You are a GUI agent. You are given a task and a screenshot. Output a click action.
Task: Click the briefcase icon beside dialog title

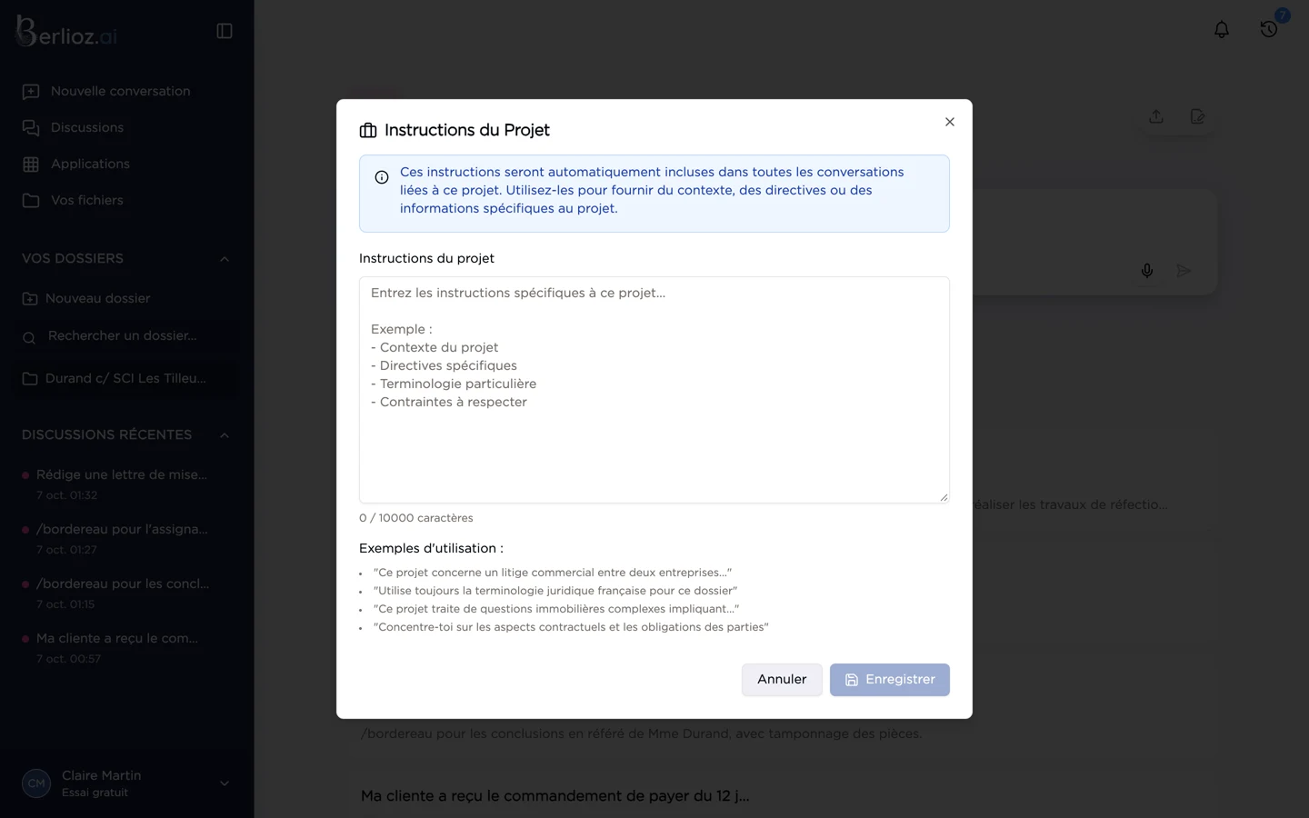(x=368, y=131)
